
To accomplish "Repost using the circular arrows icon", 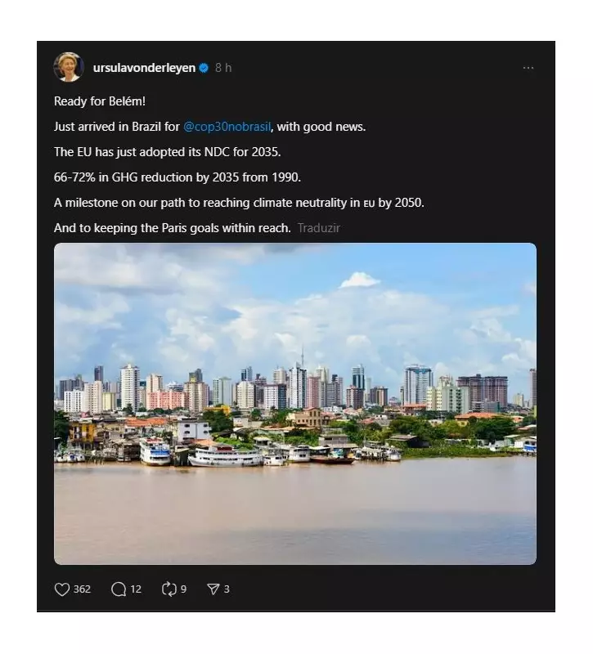I will [x=169, y=589].
